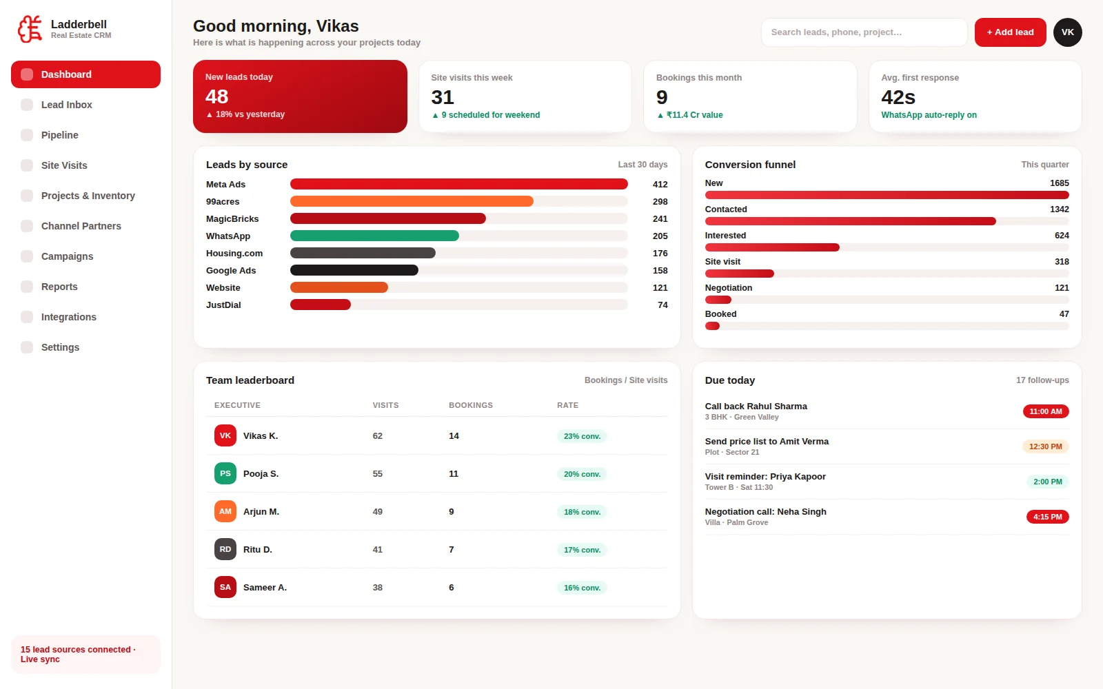The image size is (1103, 689).
Task: Open Send price list to Amit Verma
Action: pos(887,446)
